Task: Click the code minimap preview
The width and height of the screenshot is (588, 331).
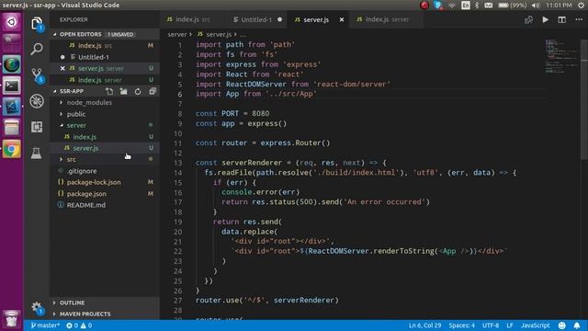Action: click(561, 55)
